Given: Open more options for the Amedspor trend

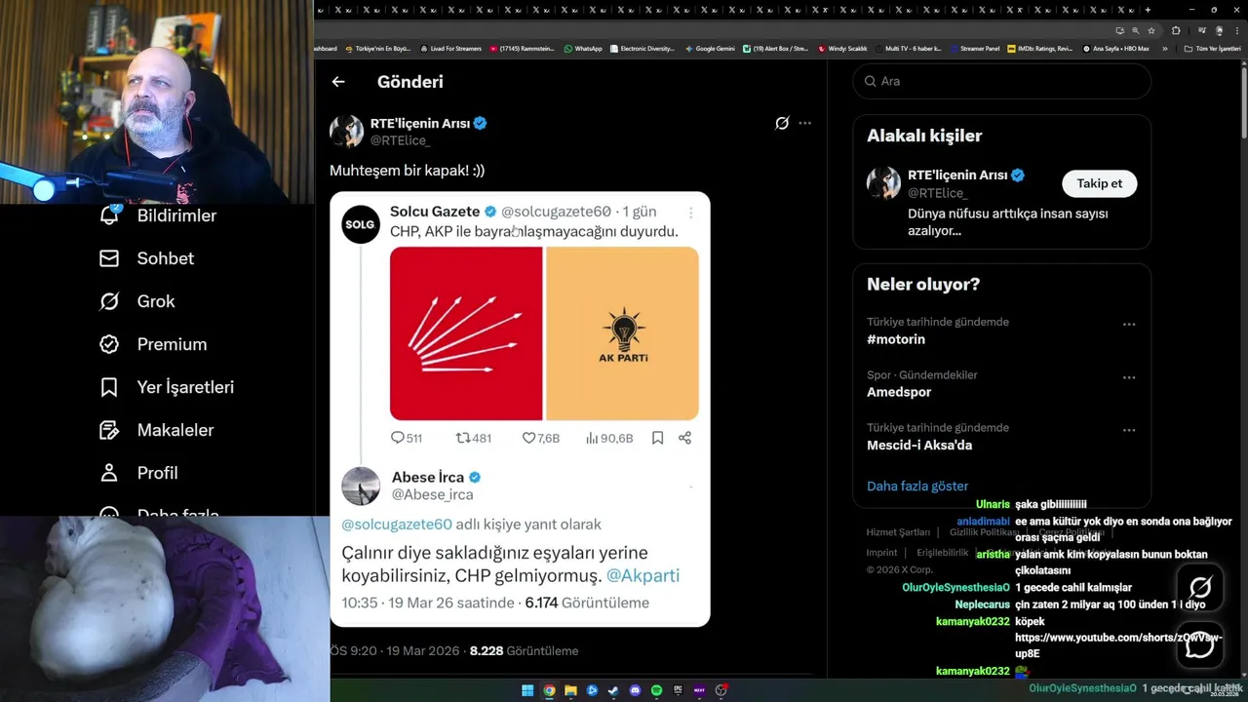Looking at the screenshot, I should 1129,377.
